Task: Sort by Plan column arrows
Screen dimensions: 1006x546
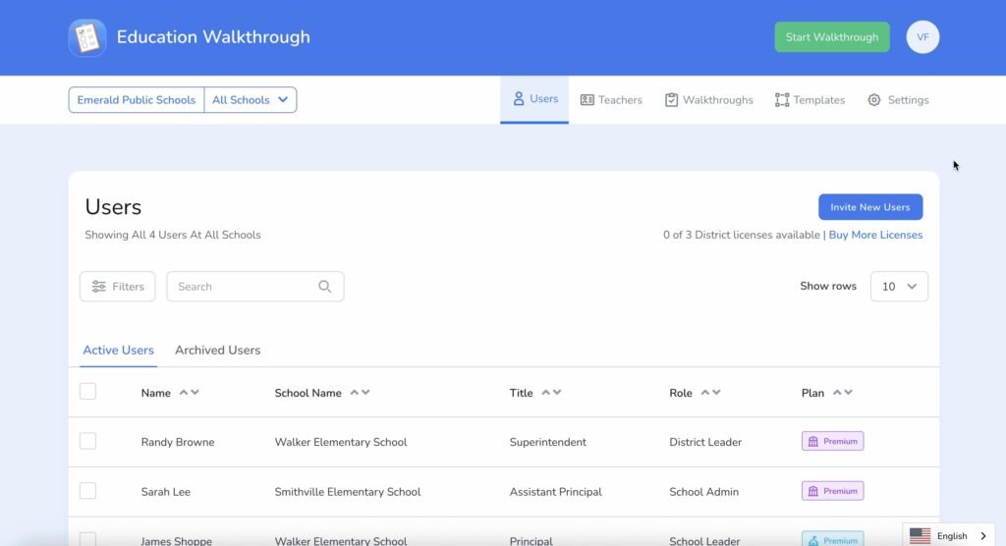Action: coord(842,393)
